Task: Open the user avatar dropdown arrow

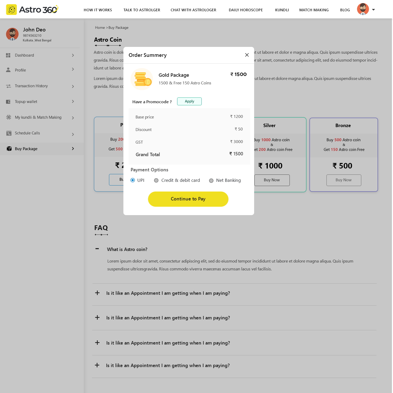Action: 373,10
